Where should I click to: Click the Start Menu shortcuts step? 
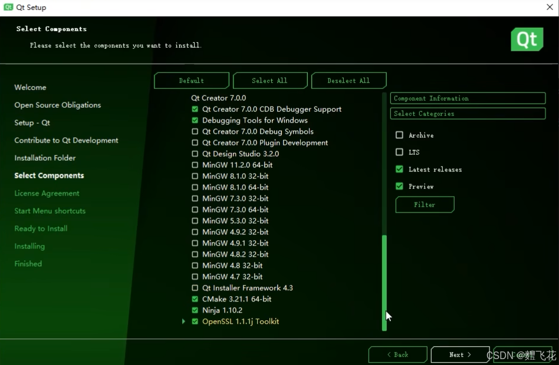click(50, 211)
